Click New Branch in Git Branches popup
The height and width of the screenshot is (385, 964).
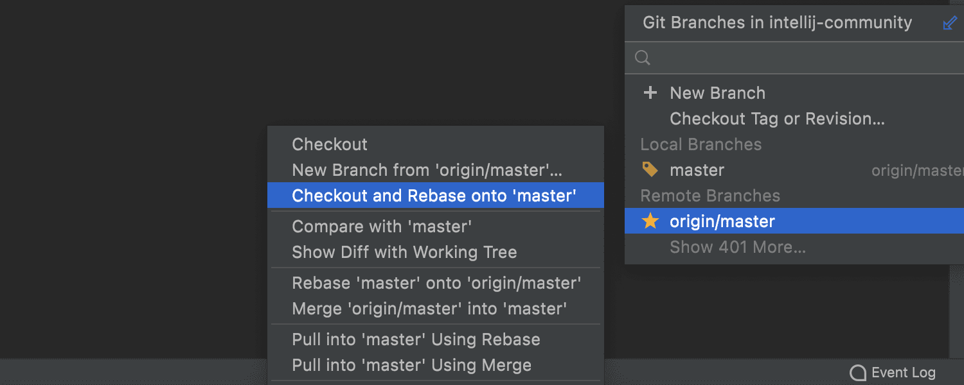(x=794, y=93)
